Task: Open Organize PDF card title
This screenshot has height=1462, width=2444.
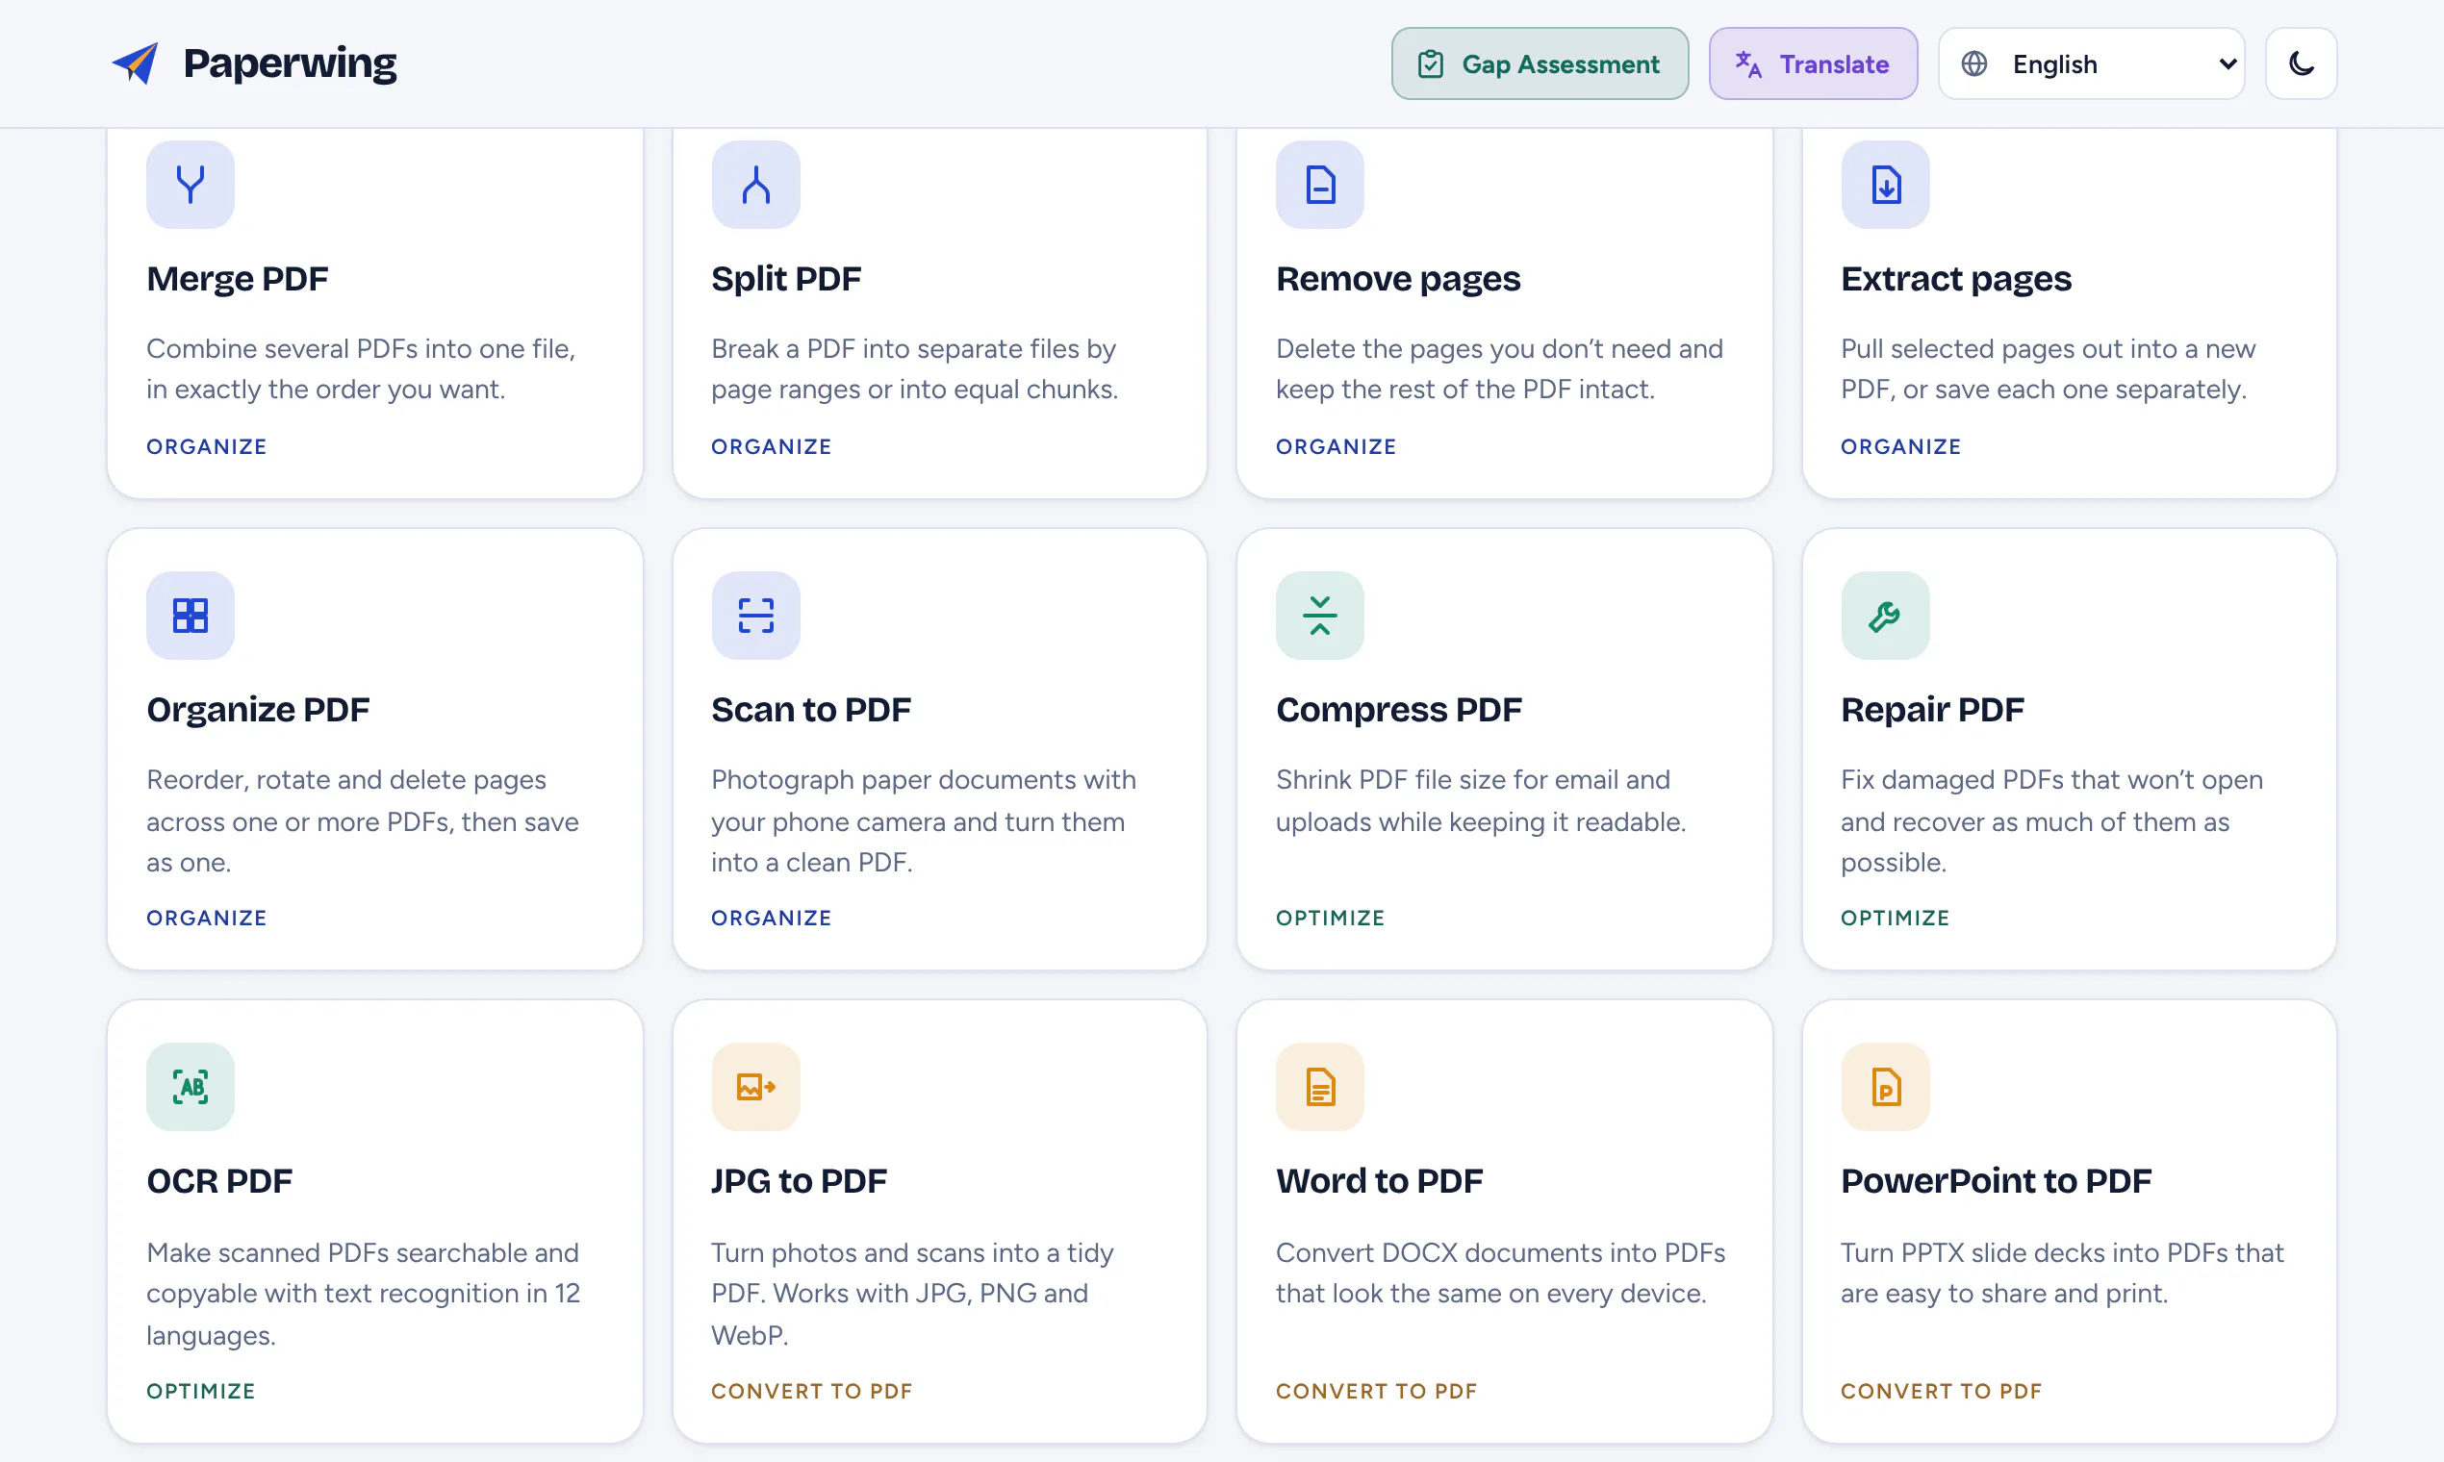Action: (258, 709)
